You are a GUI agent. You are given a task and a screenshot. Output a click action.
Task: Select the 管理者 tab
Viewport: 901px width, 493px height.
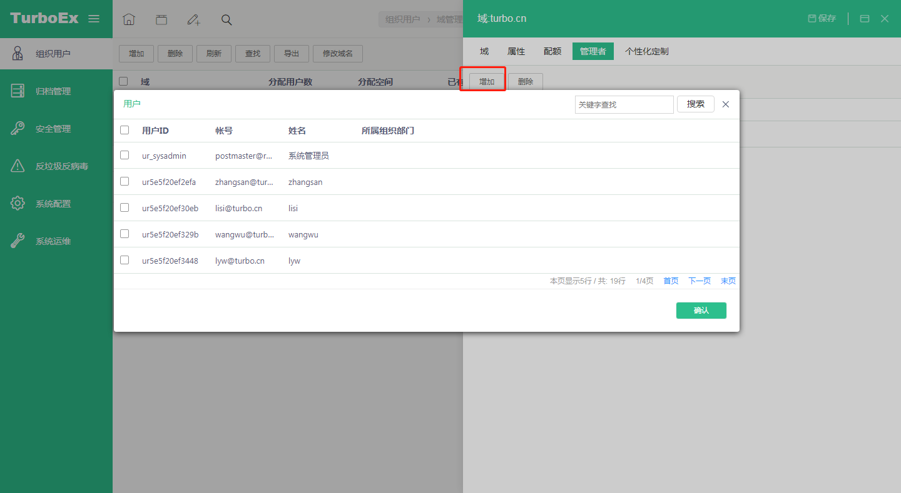(593, 51)
